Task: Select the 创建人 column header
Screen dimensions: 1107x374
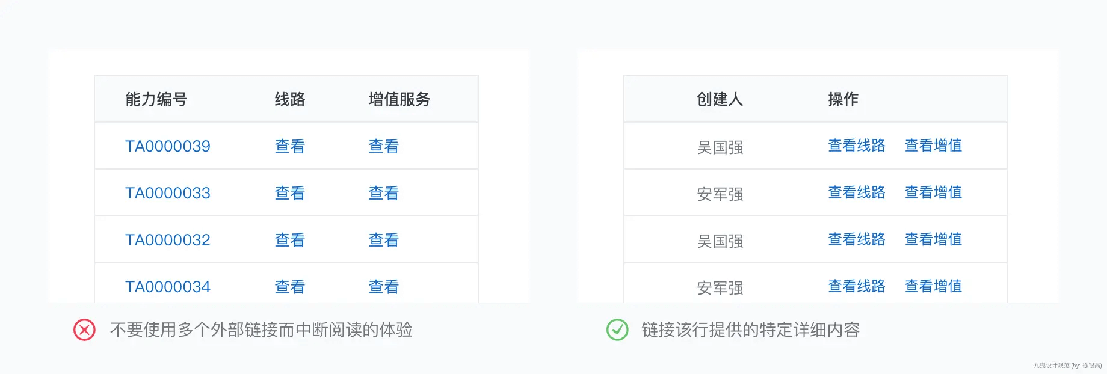Action: 720,99
